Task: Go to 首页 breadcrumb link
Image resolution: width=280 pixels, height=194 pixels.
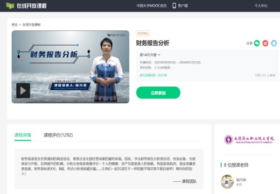Action: click(x=14, y=24)
